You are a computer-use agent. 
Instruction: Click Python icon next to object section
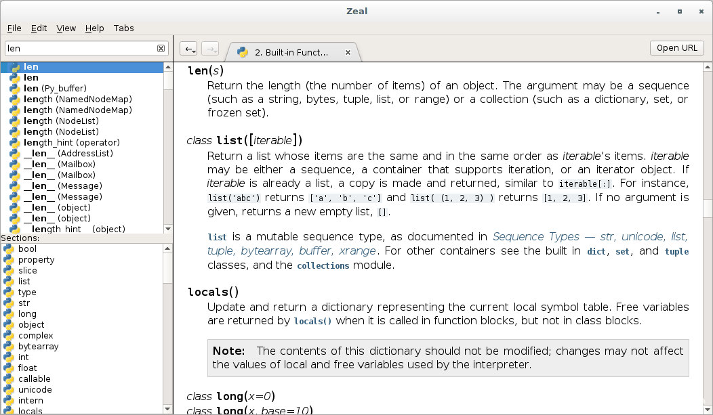[9, 325]
